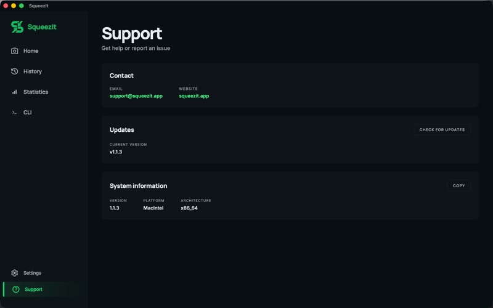Screen dimensions: 493x308
Task: Click the Support page heading
Action: [132, 34]
